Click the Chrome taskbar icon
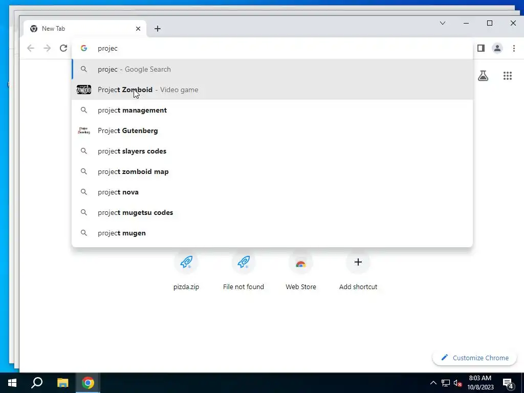The height and width of the screenshot is (393, 524). pyautogui.click(x=88, y=383)
